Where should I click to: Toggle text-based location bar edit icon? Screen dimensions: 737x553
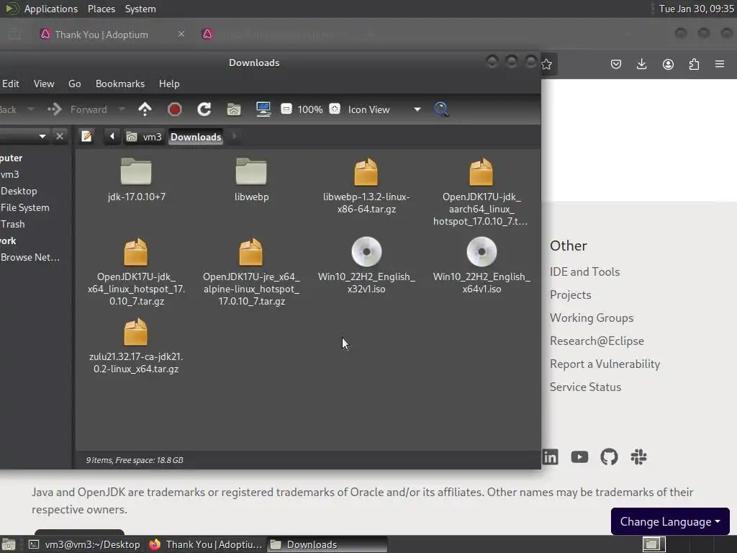point(86,136)
